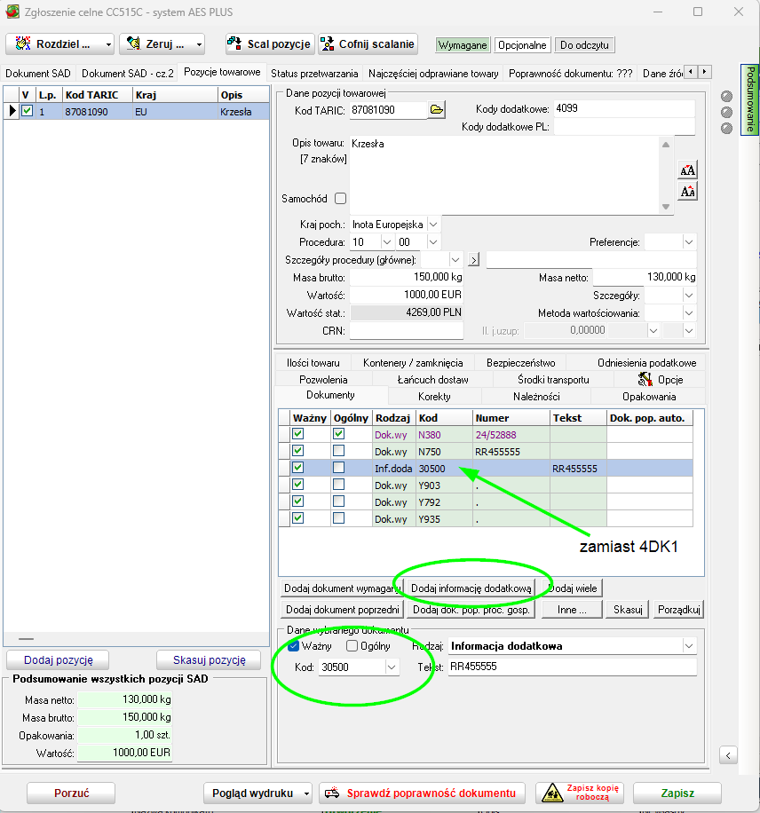Switch to the Dokument SAD tab
This screenshot has width=760, height=813.
pos(38,74)
